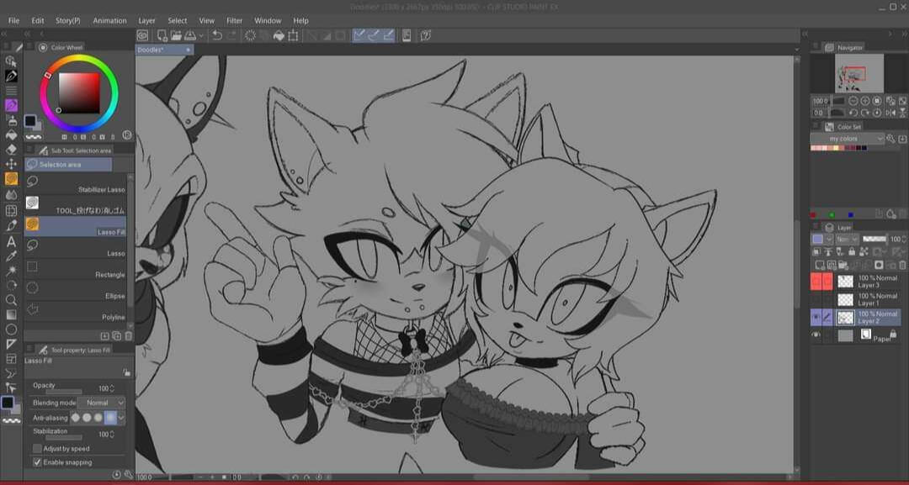Open the Filter menu
The image size is (909, 485).
pyautogui.click(x=235, y=20)
